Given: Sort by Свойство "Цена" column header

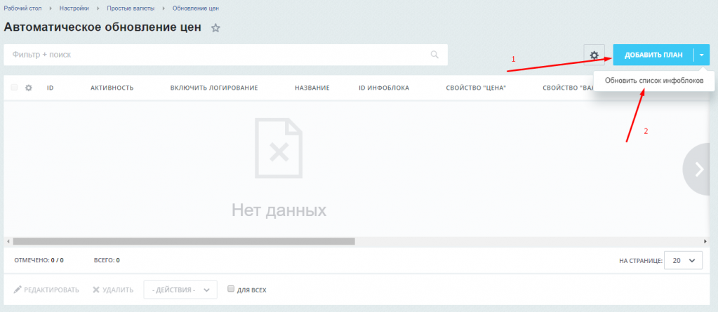Looking at the screenshot, I should [476, 88].
